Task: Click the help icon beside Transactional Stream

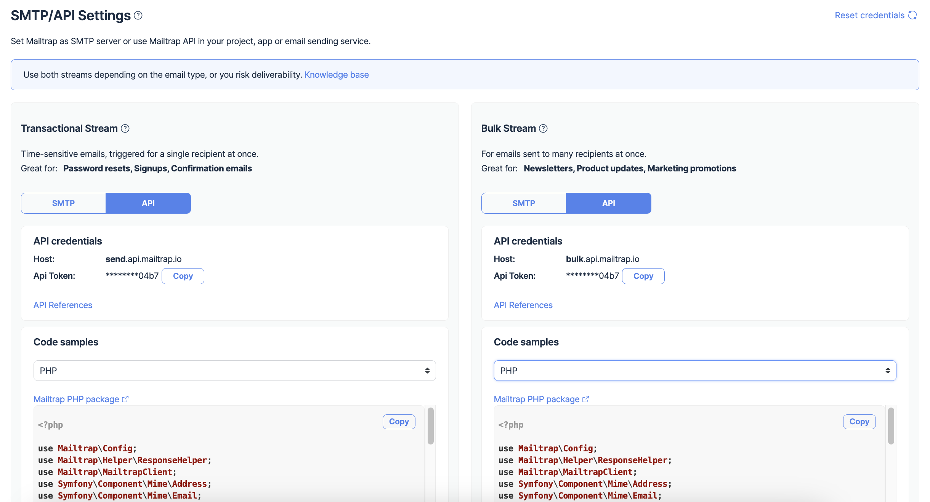Action: pos(125,128)
